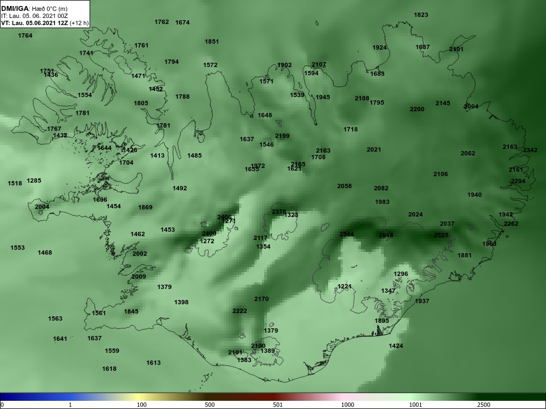
Task: Pick the dark blue start of the color bar
Action: pyautogui.click(x=7, y=397)
